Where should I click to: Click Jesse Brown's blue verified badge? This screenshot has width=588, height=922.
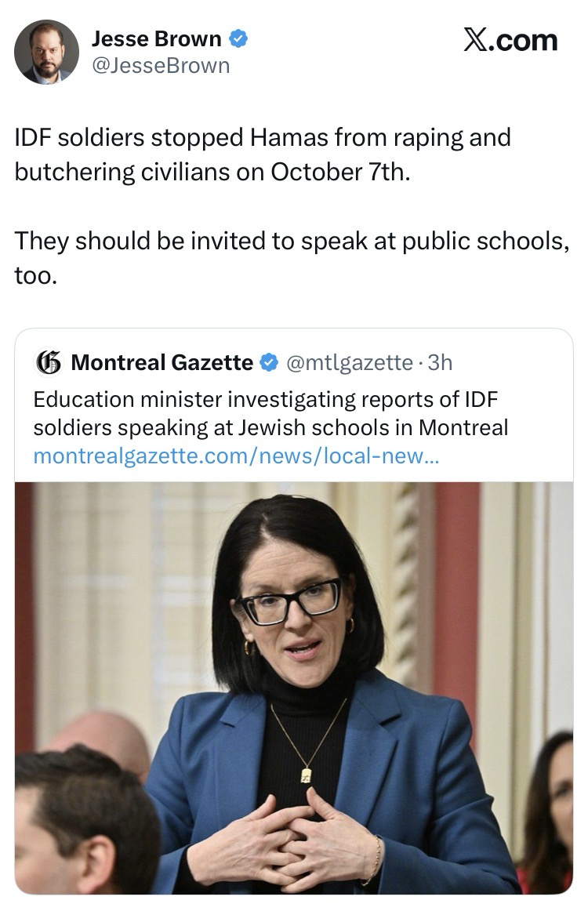click(x=238, y=38)
